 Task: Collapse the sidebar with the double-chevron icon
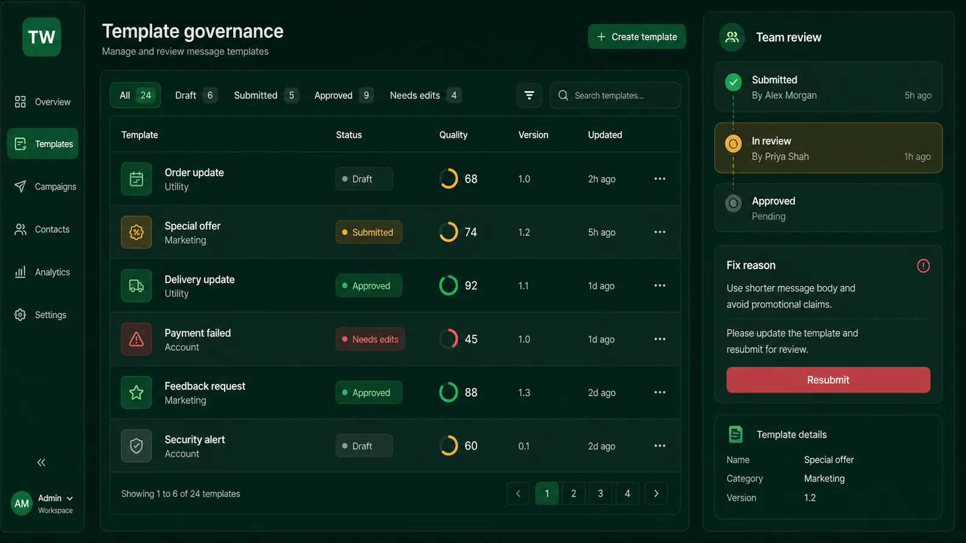click(41, 463)
